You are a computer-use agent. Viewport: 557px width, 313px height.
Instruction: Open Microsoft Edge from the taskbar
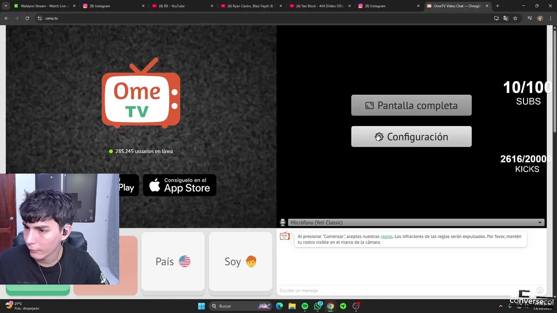click(x=279, y=306)
